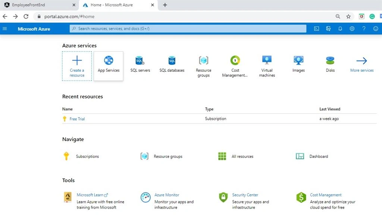Open the Help question mark
This screenshot has height=215, width=382.
pos(364,29)
